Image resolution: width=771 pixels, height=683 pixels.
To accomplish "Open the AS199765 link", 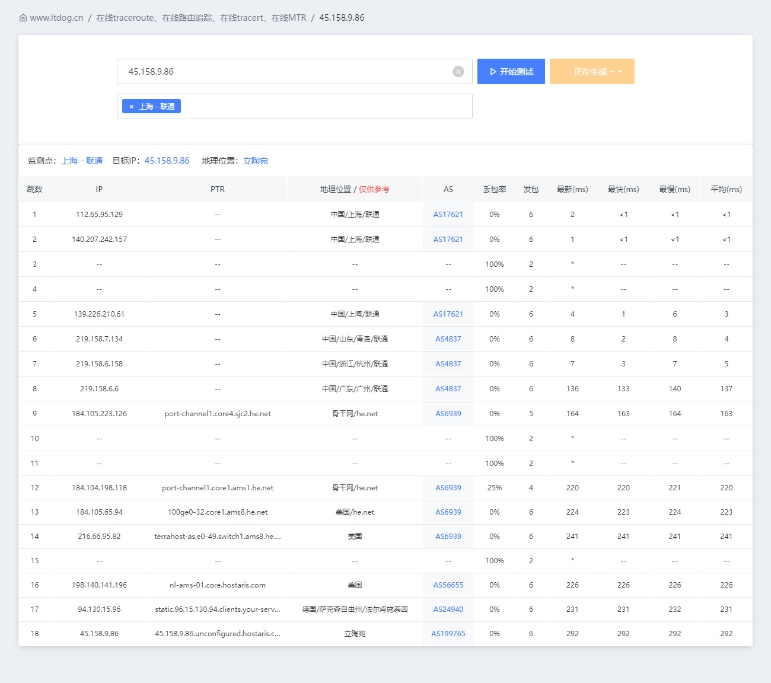I will point(448,634).
